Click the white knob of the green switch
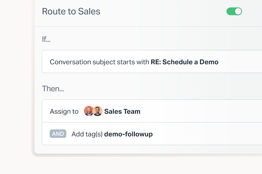 coord(238,12)
